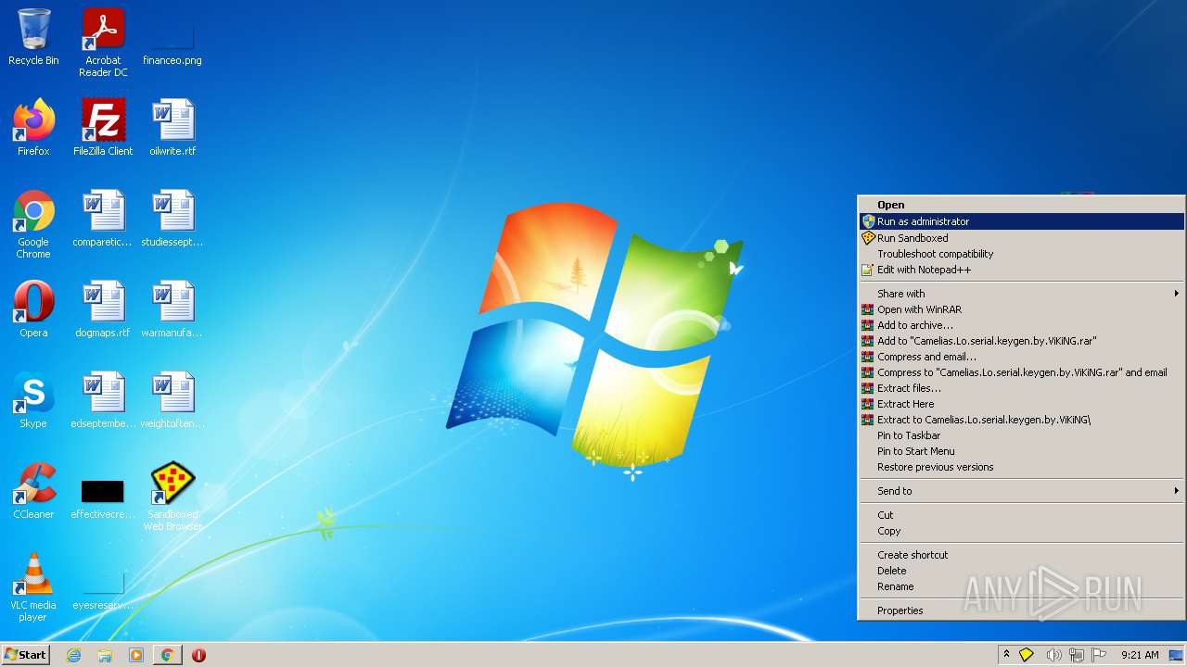Viewport: 1187px width, 667px height.
Task: Select warmanufa... Word document icon
Action: tap(172, 309)
